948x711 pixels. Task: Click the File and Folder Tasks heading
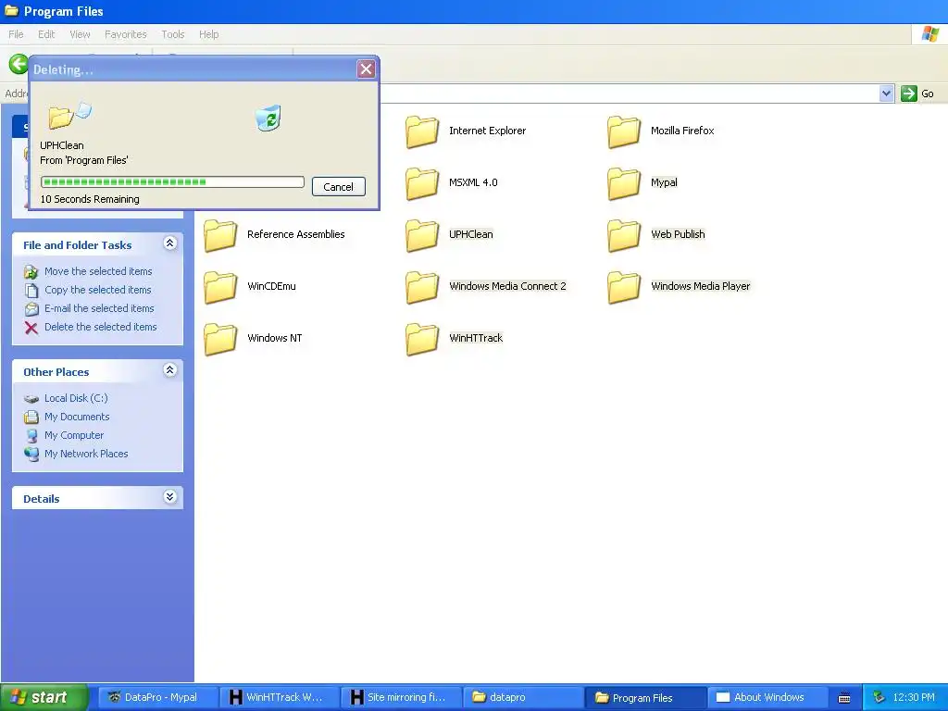pos(78,245)
